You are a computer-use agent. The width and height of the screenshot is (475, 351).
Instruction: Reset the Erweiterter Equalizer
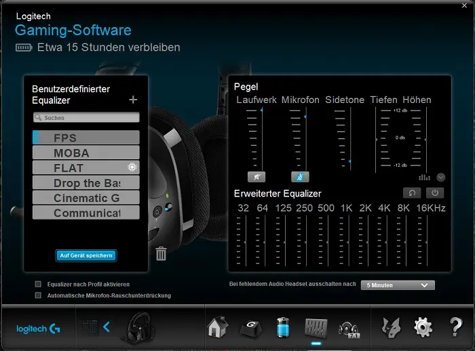click(x=412, y=193)
